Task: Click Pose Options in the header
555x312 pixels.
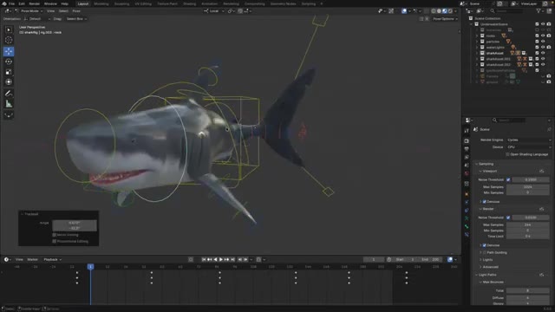Action: coord(445,19)
